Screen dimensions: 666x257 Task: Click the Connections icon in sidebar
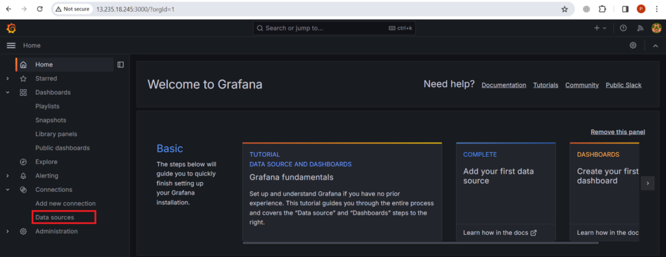pyautogui.click(x=23, y=189)
